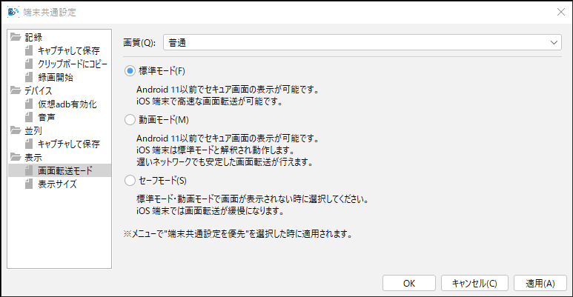
Task: Open キャプチャして保存 under 並列
Action: pyautogui.click(x=69, y=144)
